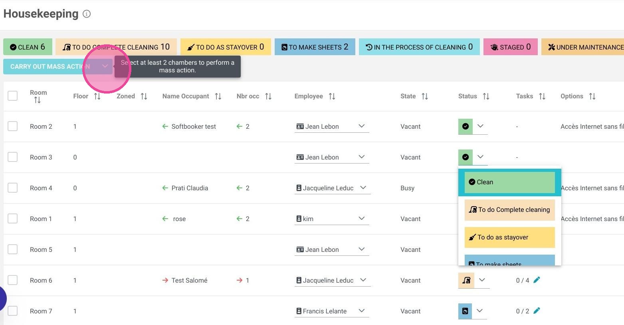Sort by State column arrows
Screen dimensions: 624x325
pos(425,96)
